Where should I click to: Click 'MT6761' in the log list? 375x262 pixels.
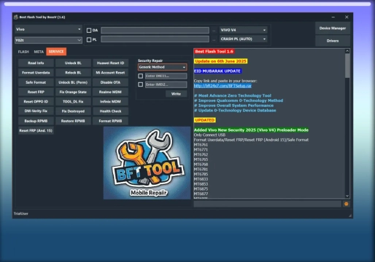pos(201,145)
